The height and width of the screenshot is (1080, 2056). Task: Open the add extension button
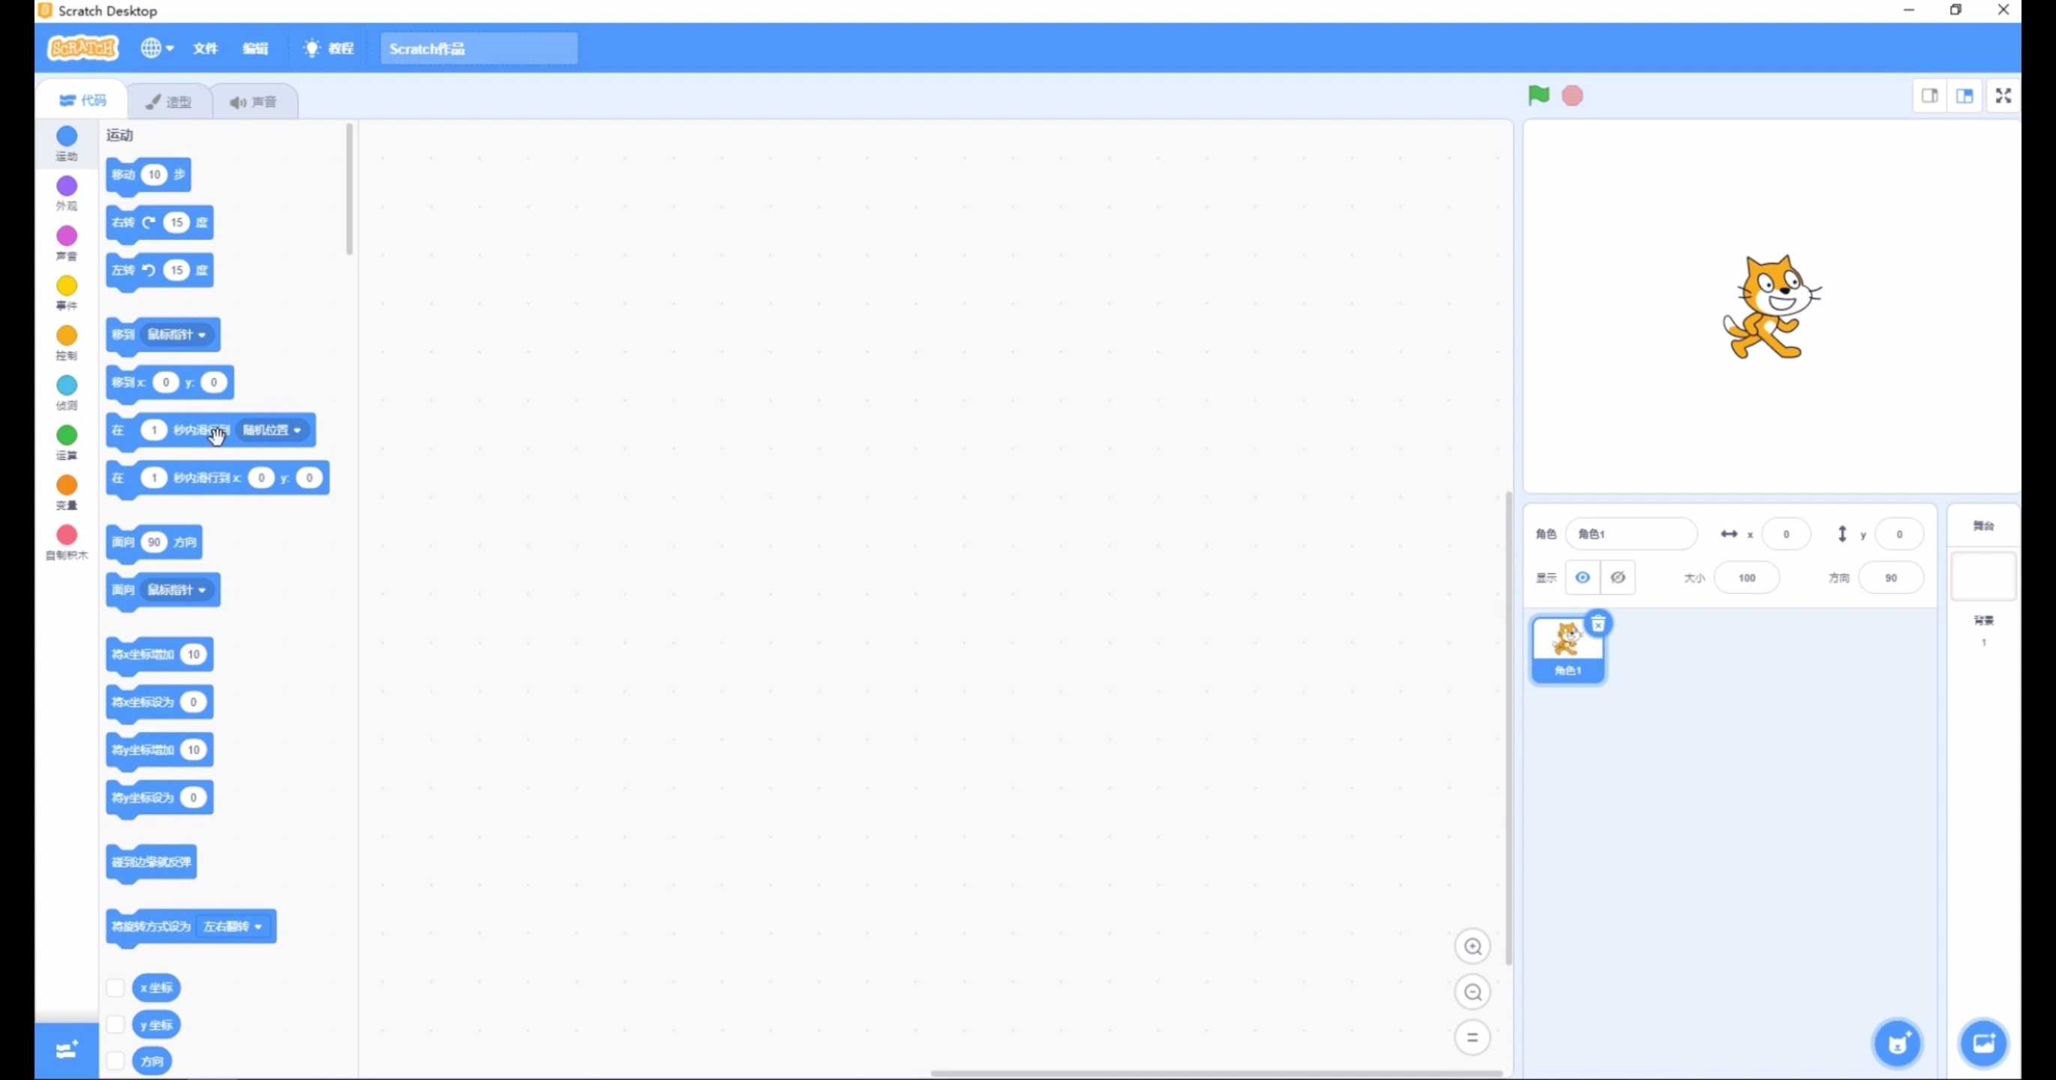pyautogui.click(x=66, y=1050)
